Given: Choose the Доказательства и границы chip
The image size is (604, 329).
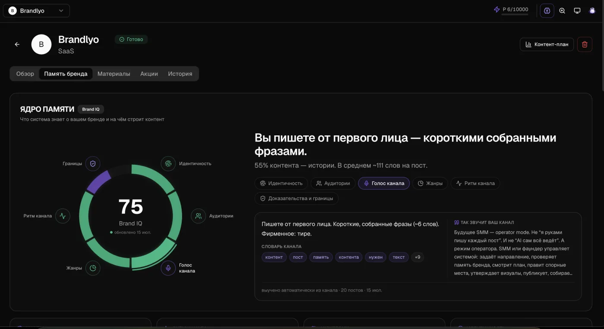Looking at the screenshot, I should pyautogui.click(x=296, y=198).
